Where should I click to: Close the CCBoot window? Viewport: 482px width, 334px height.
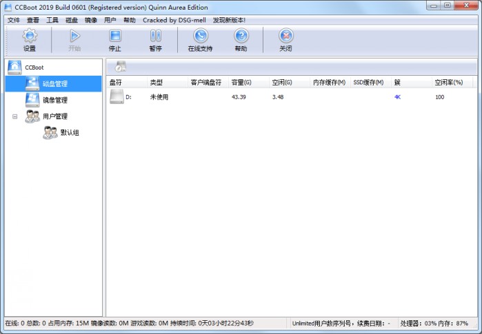tap(466, 6)
